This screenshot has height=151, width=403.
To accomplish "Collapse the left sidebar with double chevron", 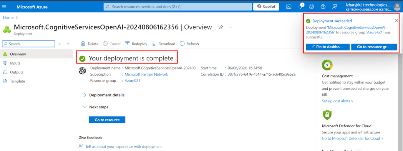I will pos(68,44).
